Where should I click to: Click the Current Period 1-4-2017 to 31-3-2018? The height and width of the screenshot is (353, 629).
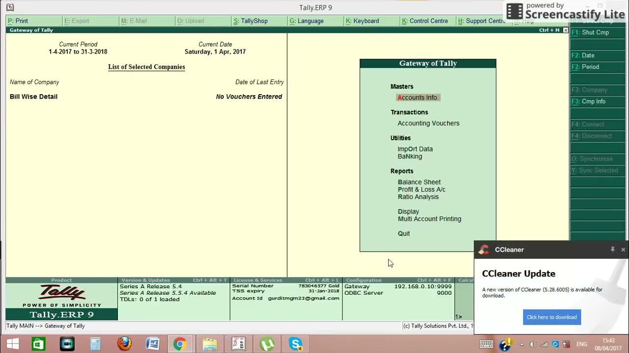click(x=78, y=51)
